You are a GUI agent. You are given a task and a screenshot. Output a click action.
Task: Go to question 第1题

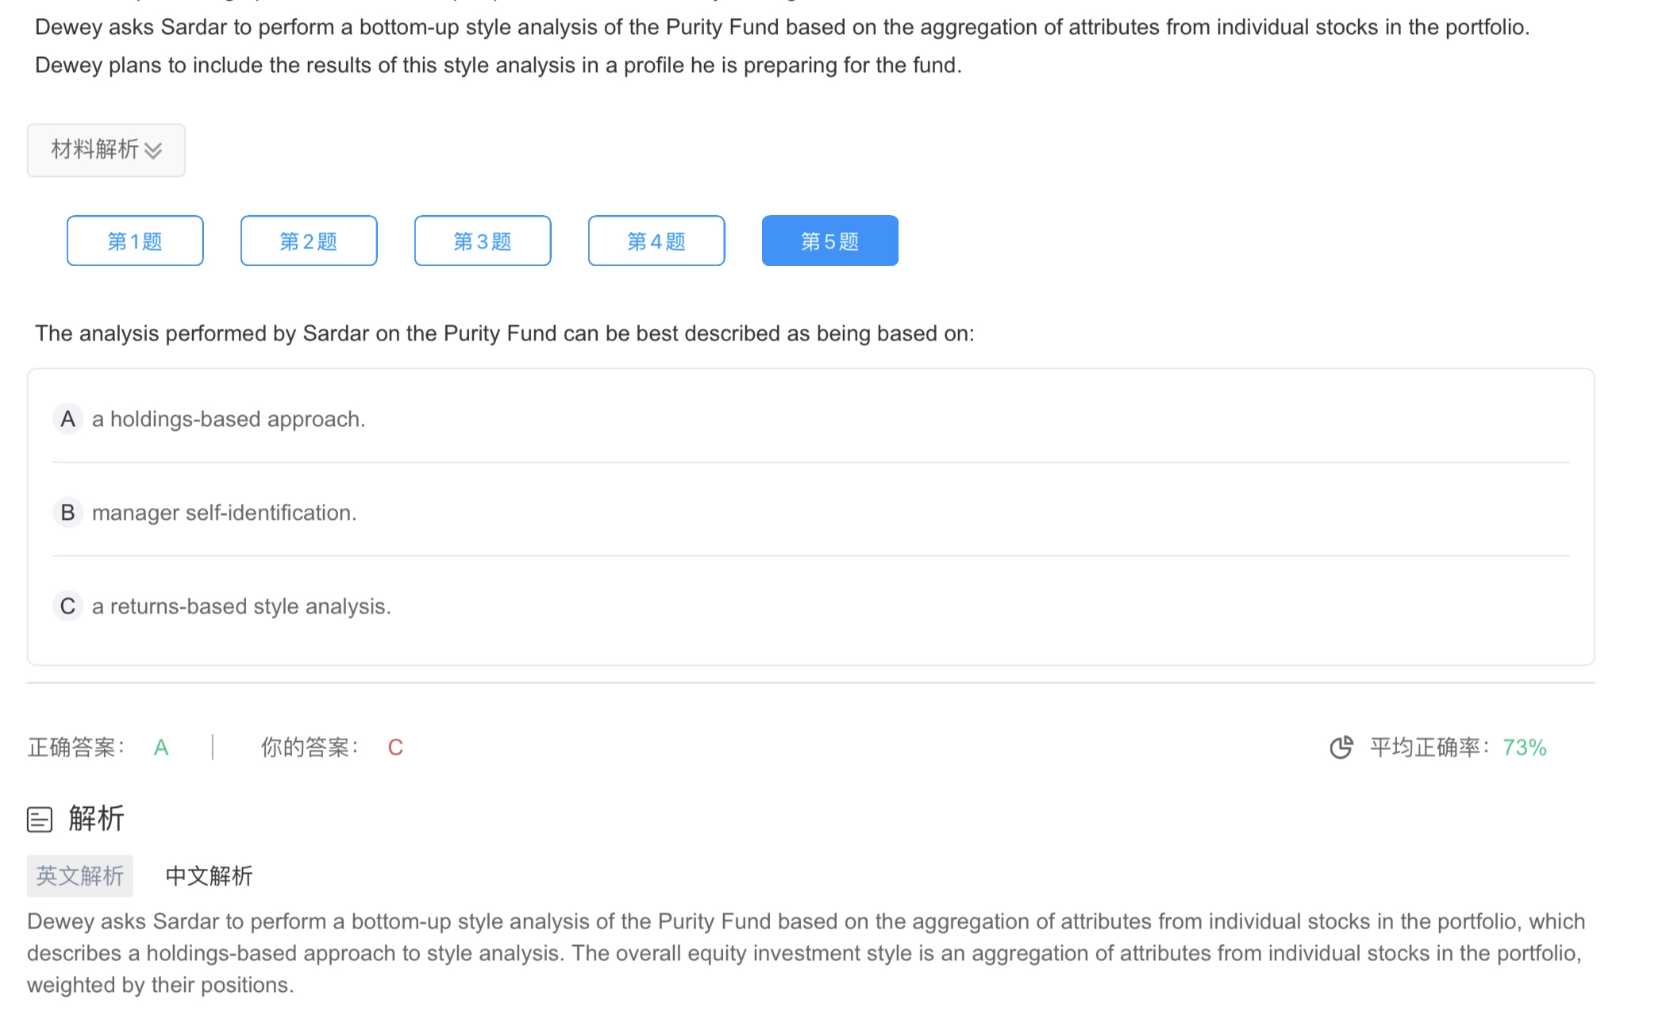[135, 240]
